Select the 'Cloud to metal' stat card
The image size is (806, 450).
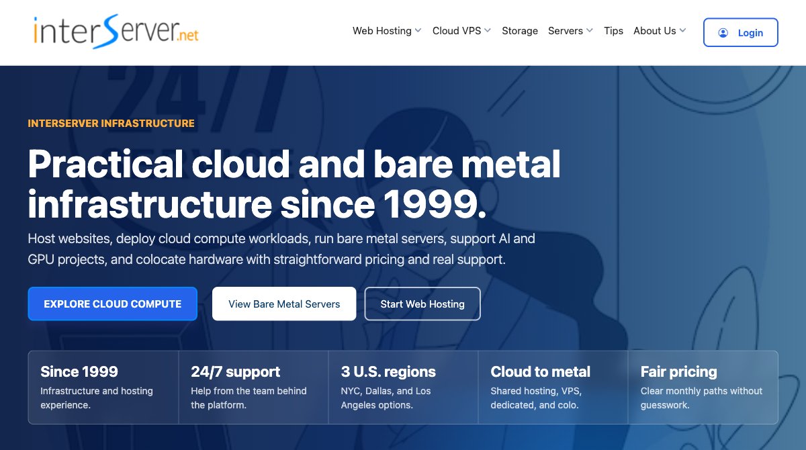(553, 388)
